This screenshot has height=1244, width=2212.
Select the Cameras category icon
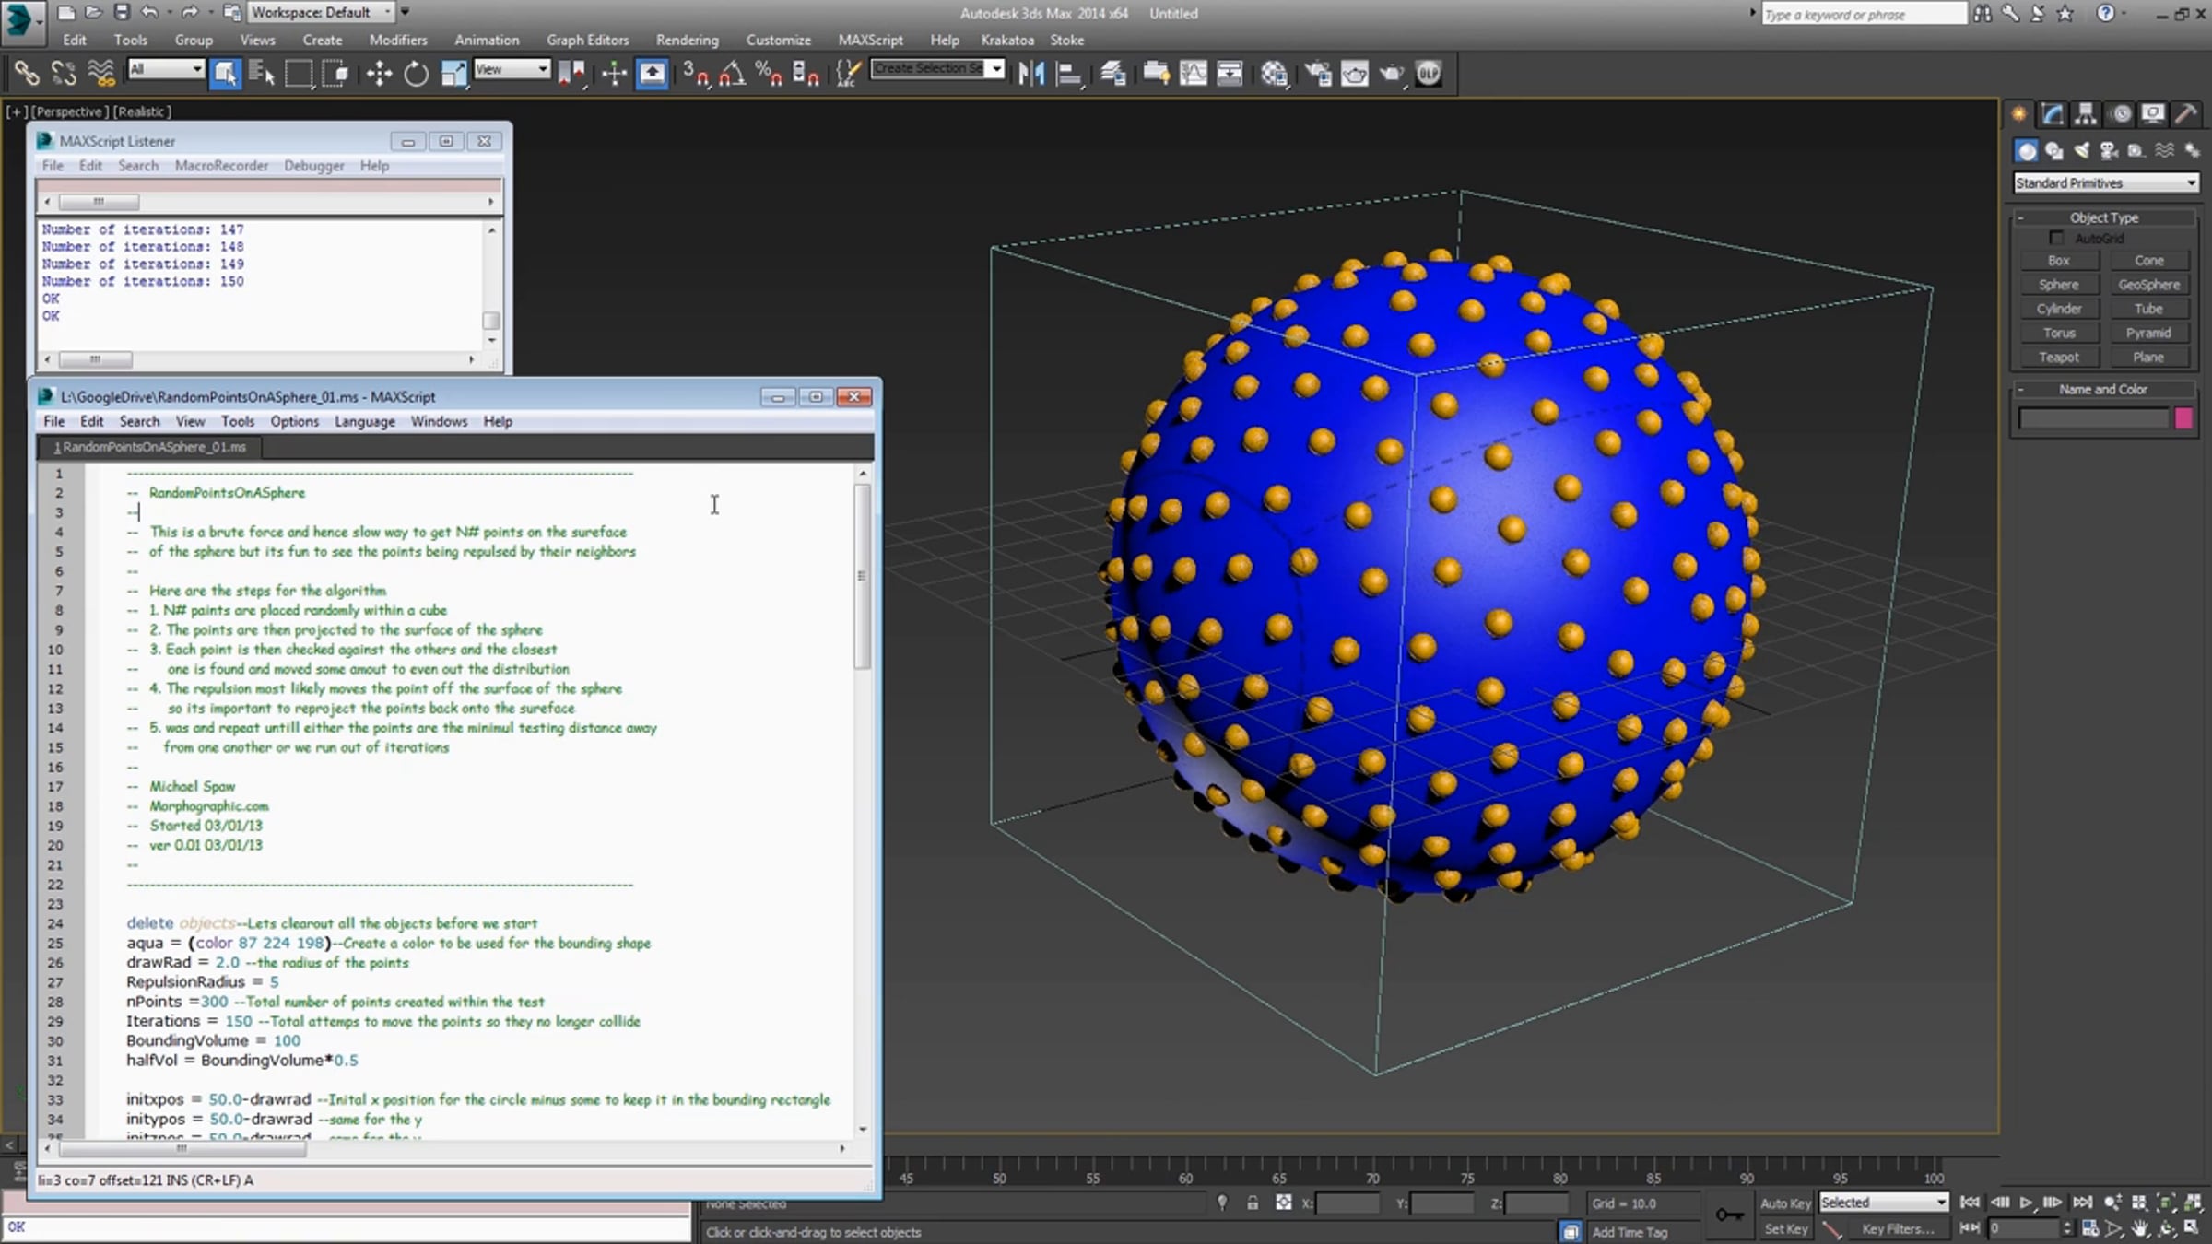click(2109, 150)
